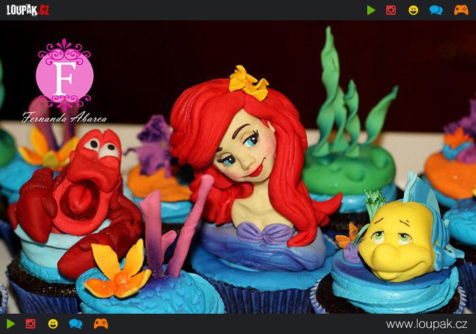The image size is (476, 334).
Task: Select the yellow smiley icon in top bar
Action: [x=413, y=10]
